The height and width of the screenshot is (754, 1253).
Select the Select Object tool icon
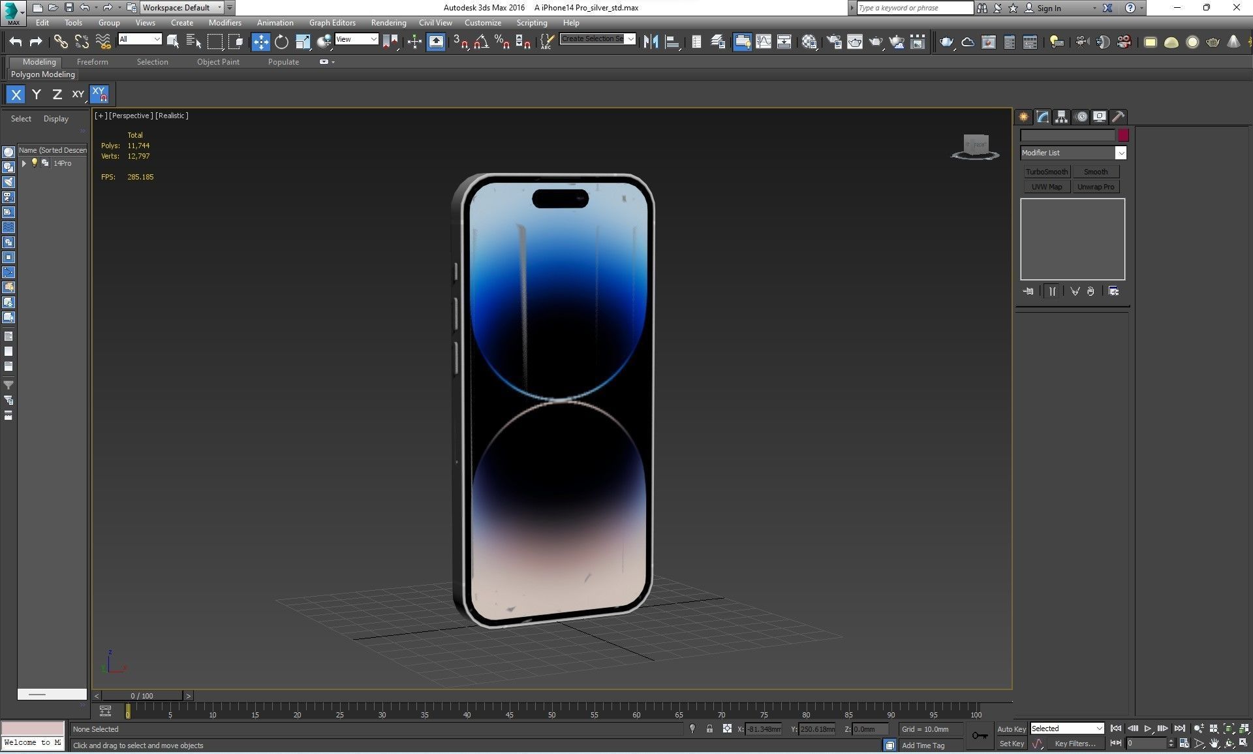point(173,42)
